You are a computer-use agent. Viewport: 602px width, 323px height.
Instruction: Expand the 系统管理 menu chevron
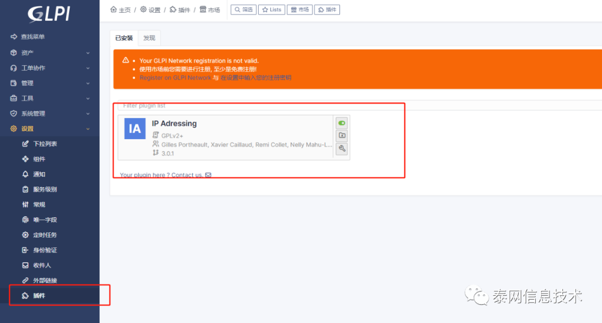tap(88, 114)
